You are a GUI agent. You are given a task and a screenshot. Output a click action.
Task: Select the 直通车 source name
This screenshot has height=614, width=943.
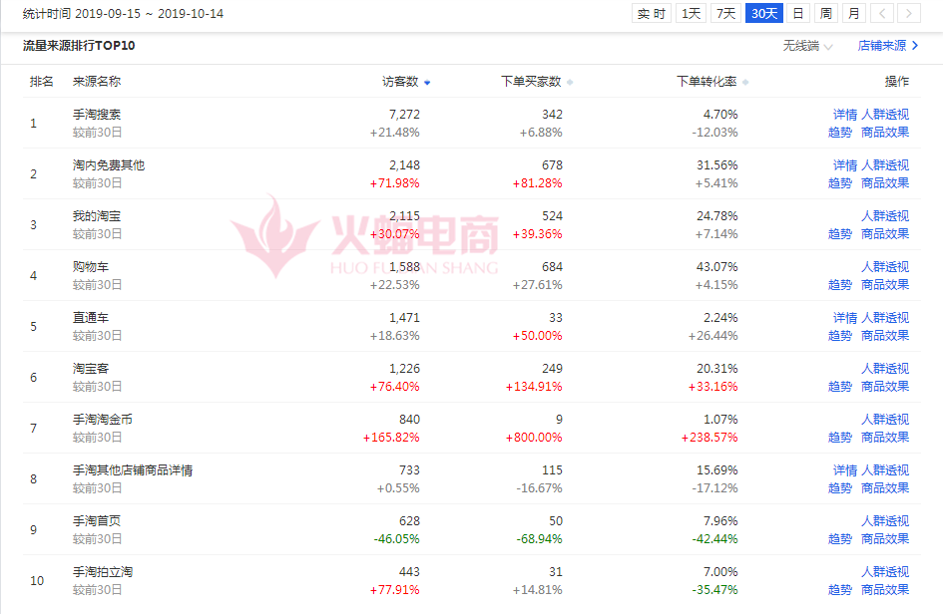[x=91, y=318]
